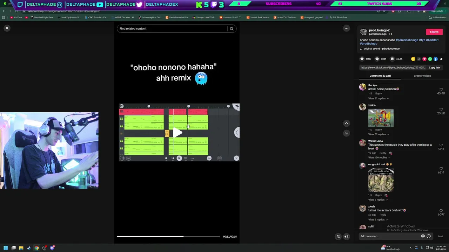Share to Facebook icon
Image resolution: width=449 pixels, height=252 pixels.
(x=436, y=59)
